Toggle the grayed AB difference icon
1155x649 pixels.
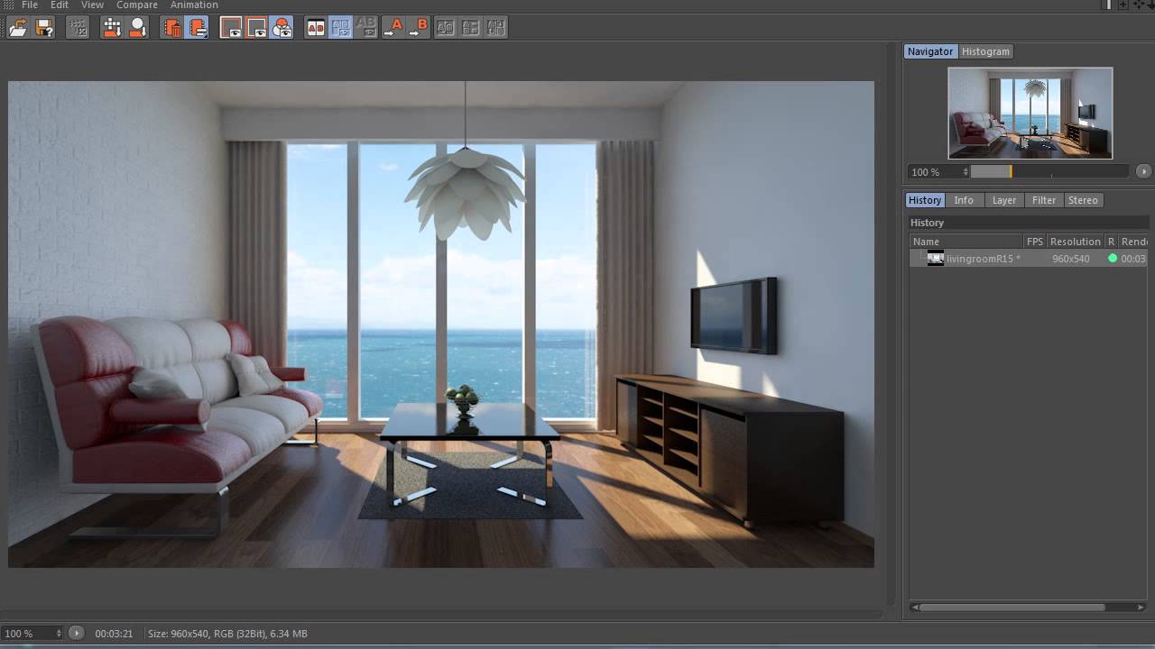(x=366, y=28)
